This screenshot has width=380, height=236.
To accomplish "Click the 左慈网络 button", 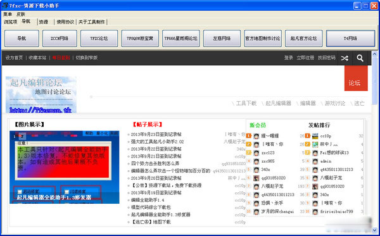I will pyautogui.click(x=222, y=38).
